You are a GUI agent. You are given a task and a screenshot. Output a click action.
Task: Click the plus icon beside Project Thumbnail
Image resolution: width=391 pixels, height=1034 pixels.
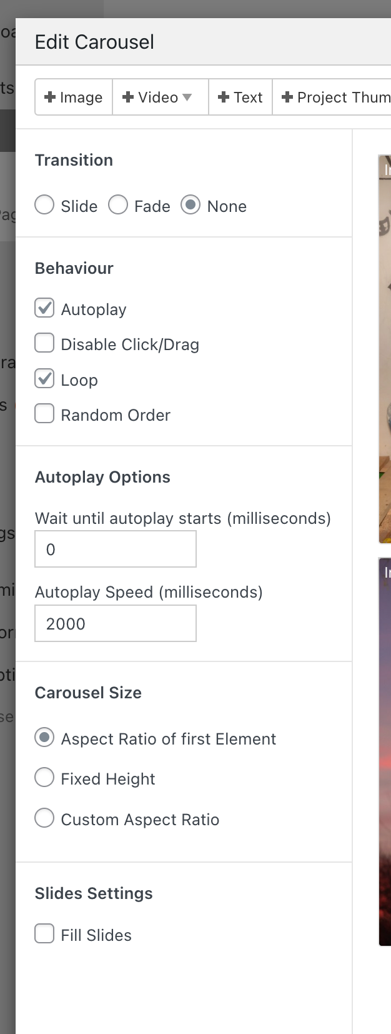tap(288, 97)
